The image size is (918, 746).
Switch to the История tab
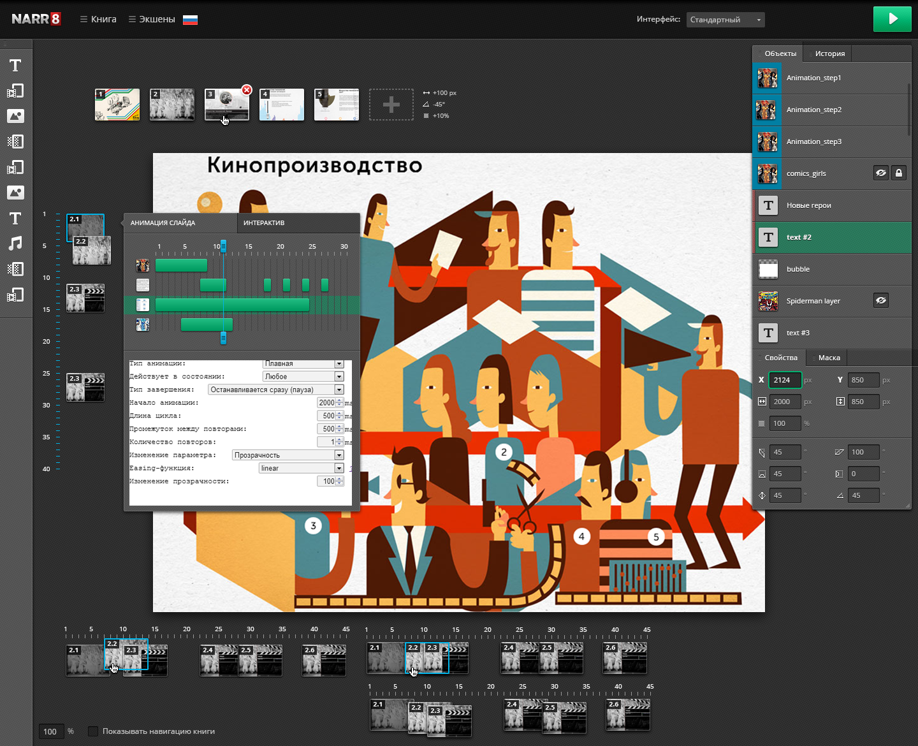(x=828, y=54)
